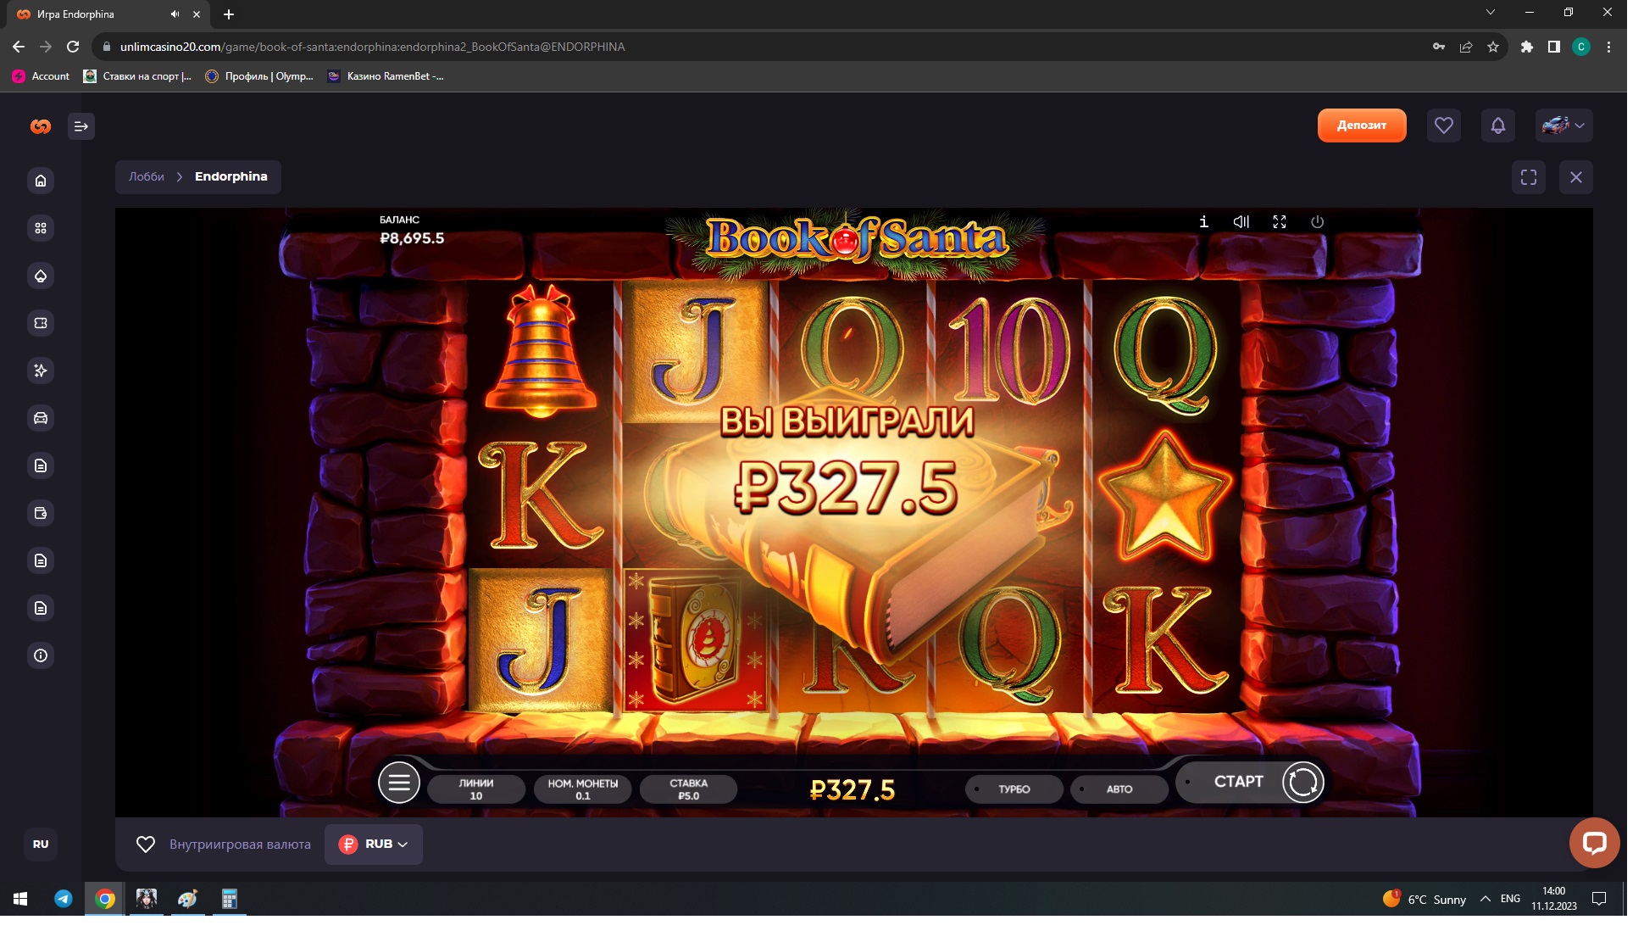1644x931 pixels.
Task: Click the game info 'i' icon
Action: pyautogui.click(x=1203, y=221)
